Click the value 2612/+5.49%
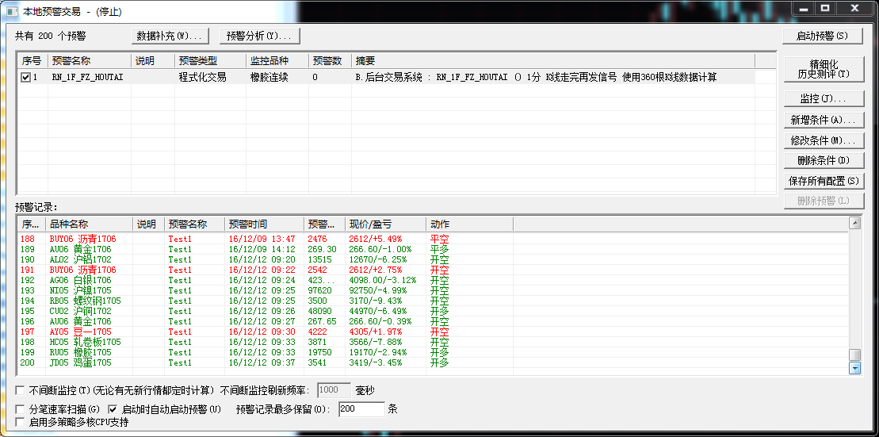Image resolution: width=879 pixels, height=437 pixels. [375, 239]
